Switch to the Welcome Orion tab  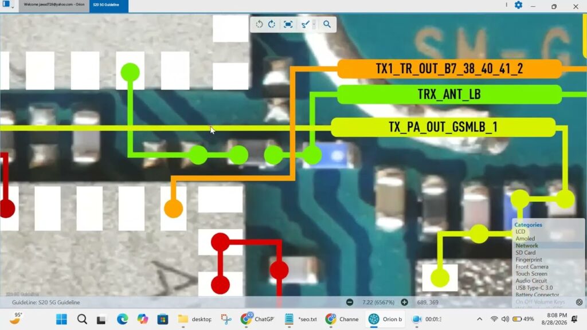tap(54, 5)
